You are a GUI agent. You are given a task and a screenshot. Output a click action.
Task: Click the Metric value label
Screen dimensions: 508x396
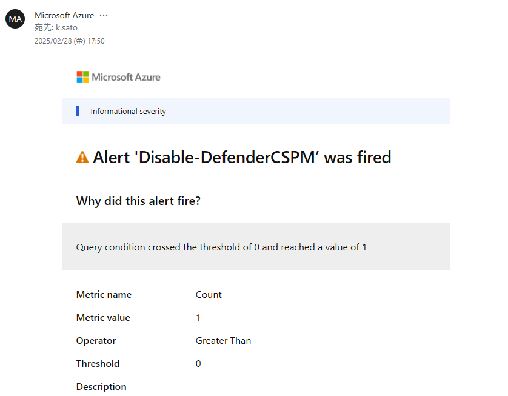click(103, 318)
